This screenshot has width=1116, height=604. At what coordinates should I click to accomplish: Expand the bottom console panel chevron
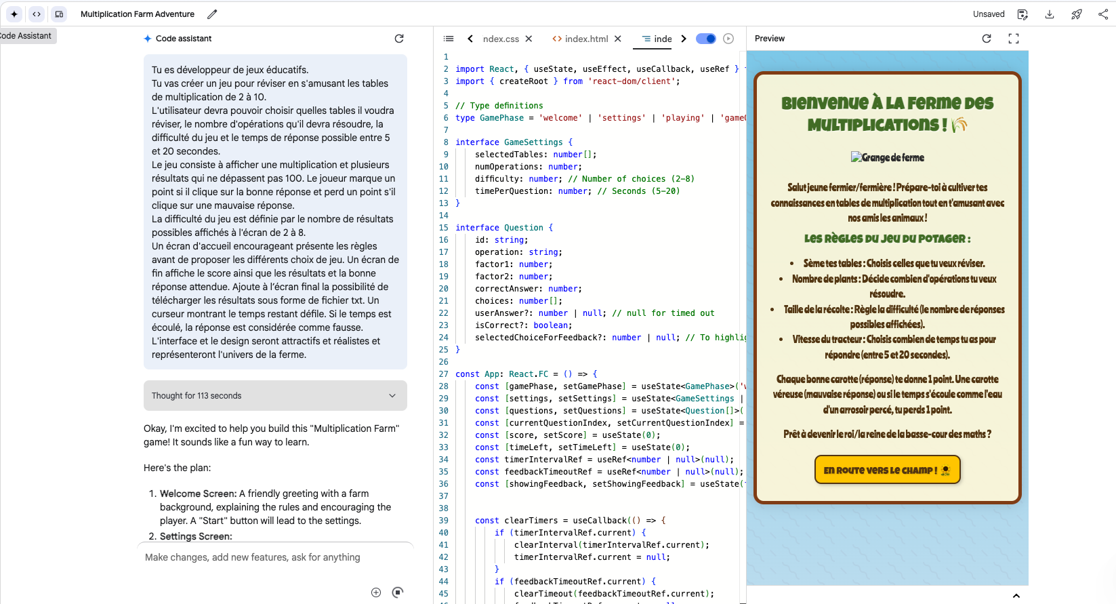click(x=1016, y=596)
